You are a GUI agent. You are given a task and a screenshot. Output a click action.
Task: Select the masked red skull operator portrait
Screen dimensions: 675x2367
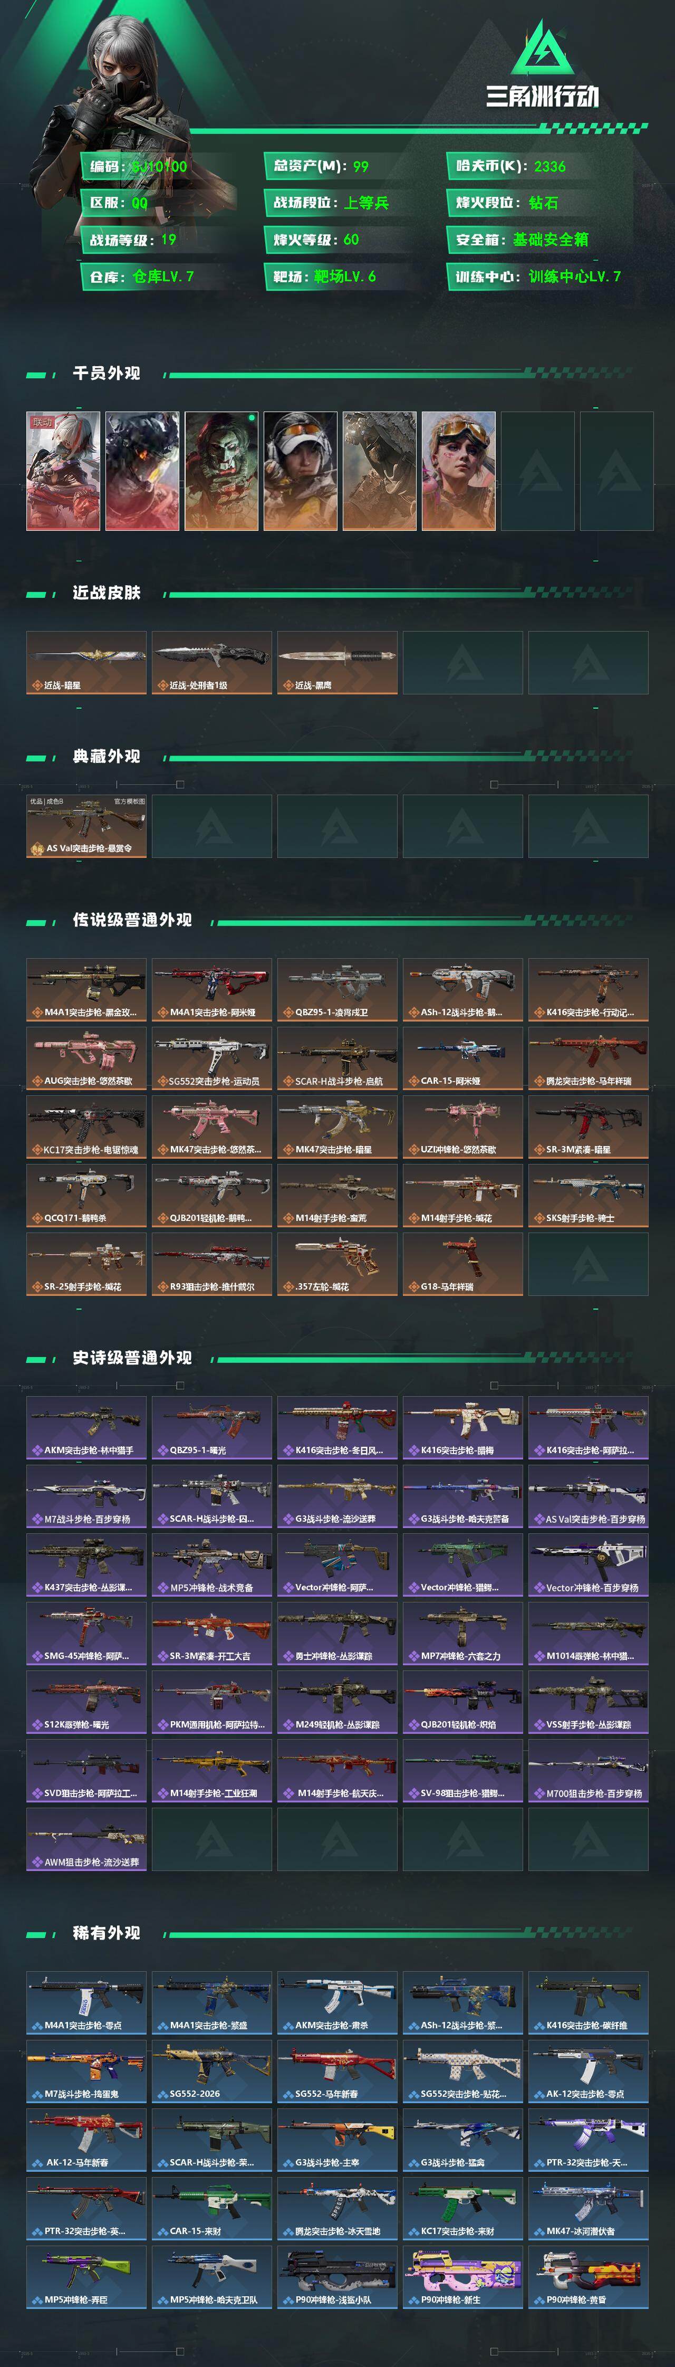click(221, 471)
